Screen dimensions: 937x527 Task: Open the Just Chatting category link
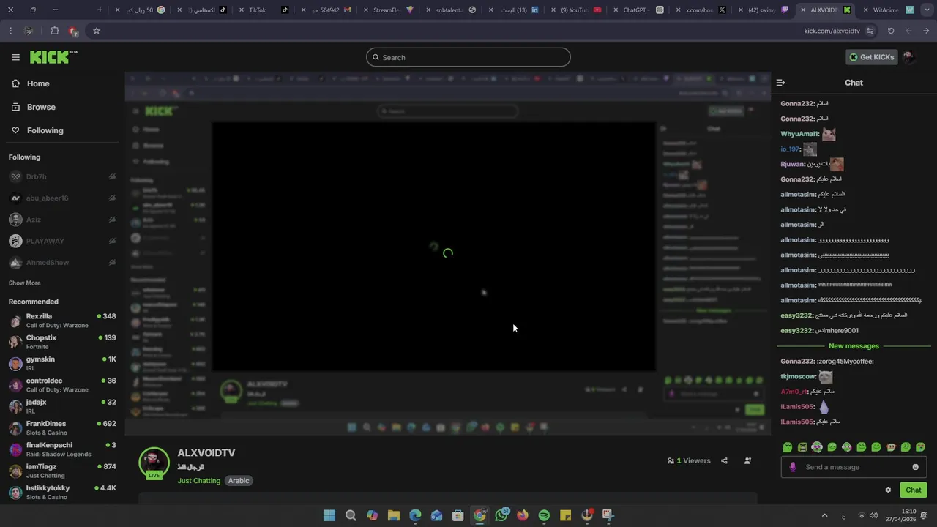[x=198, y=481]
